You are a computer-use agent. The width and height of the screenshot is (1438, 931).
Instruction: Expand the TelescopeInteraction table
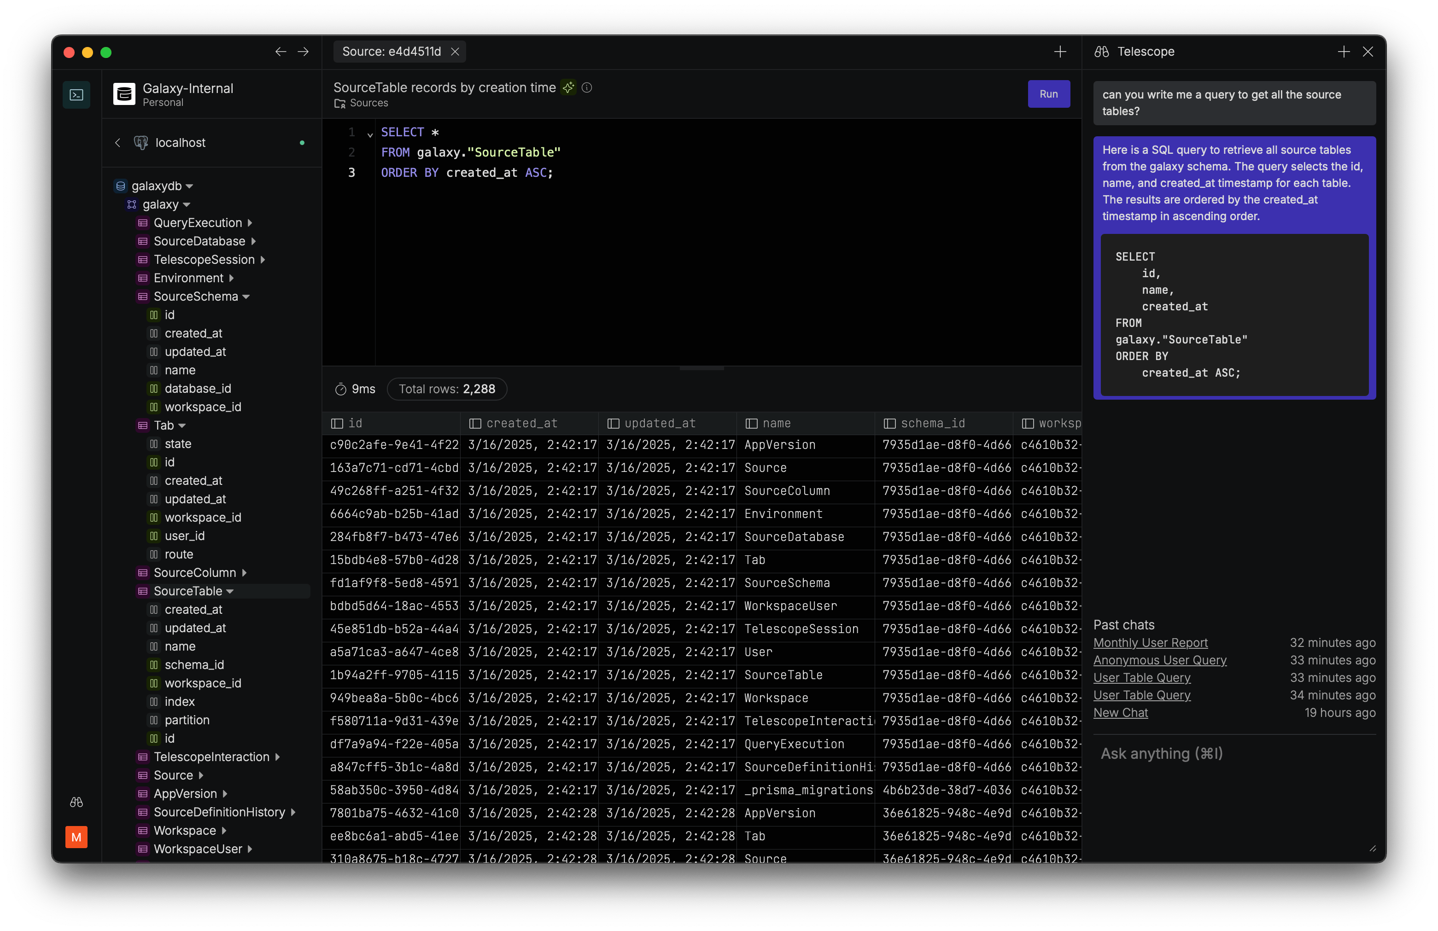tap(277, 757)
